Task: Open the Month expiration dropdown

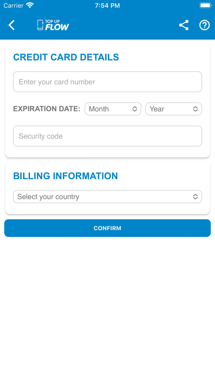Action: pos(109,109)
